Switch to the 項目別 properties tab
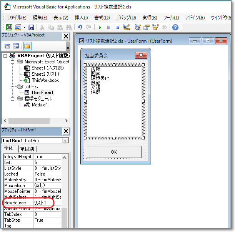The height and width of the screenshot is (232, 235). (27, 149)
